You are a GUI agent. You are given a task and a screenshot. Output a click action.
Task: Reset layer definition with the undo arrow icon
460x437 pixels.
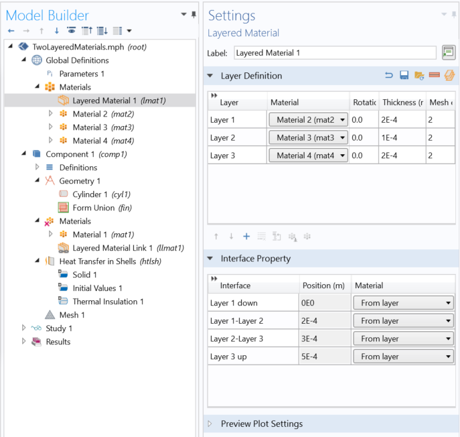[x=389, y=76]
